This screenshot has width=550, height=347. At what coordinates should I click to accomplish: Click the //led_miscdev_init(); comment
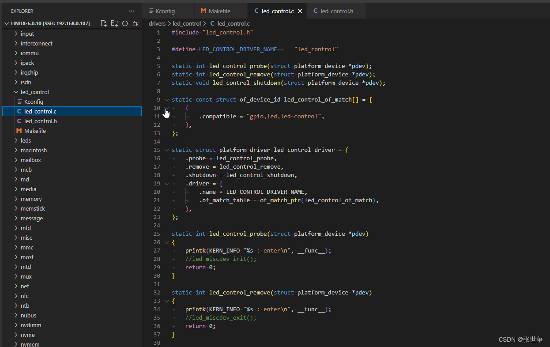tap(221, 259)
